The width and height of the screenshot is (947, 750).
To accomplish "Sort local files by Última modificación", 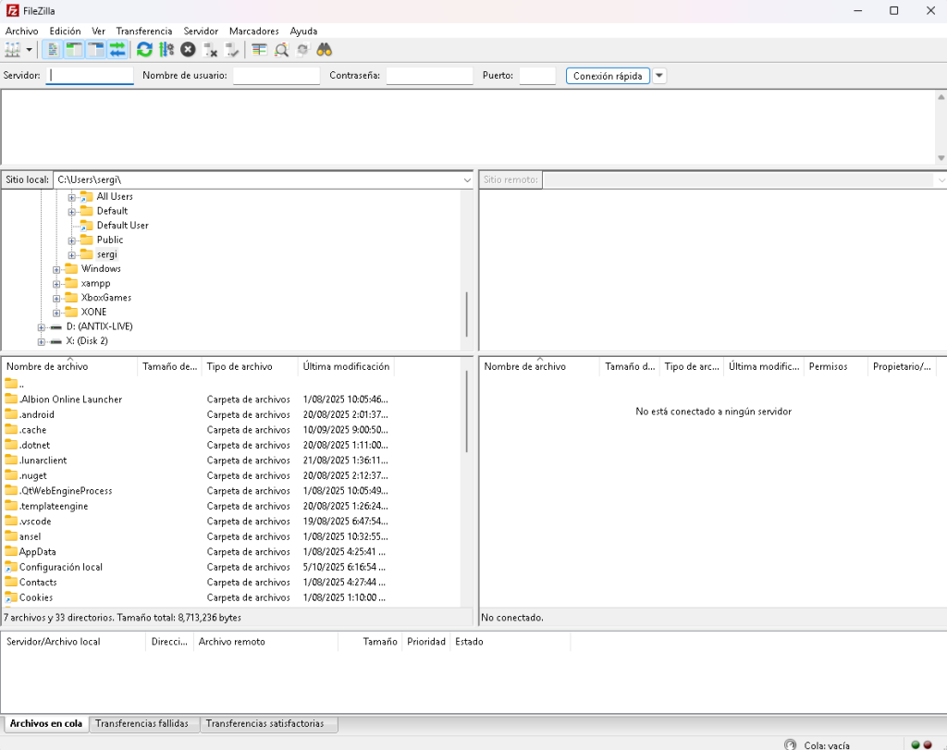I will 346,366.
